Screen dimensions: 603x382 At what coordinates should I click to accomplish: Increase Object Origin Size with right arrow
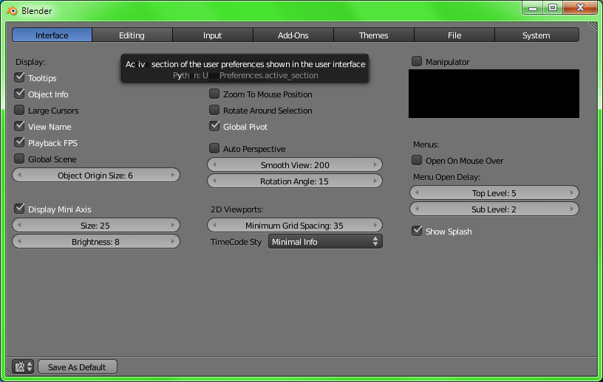pyautogui.click(x=173, y=175)
